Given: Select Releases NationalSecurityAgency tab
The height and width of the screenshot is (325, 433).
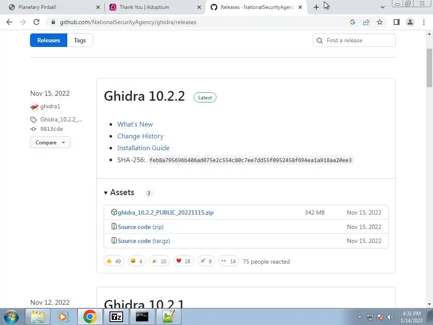Looking at the screenshot, I should click(x=257, y=7).
